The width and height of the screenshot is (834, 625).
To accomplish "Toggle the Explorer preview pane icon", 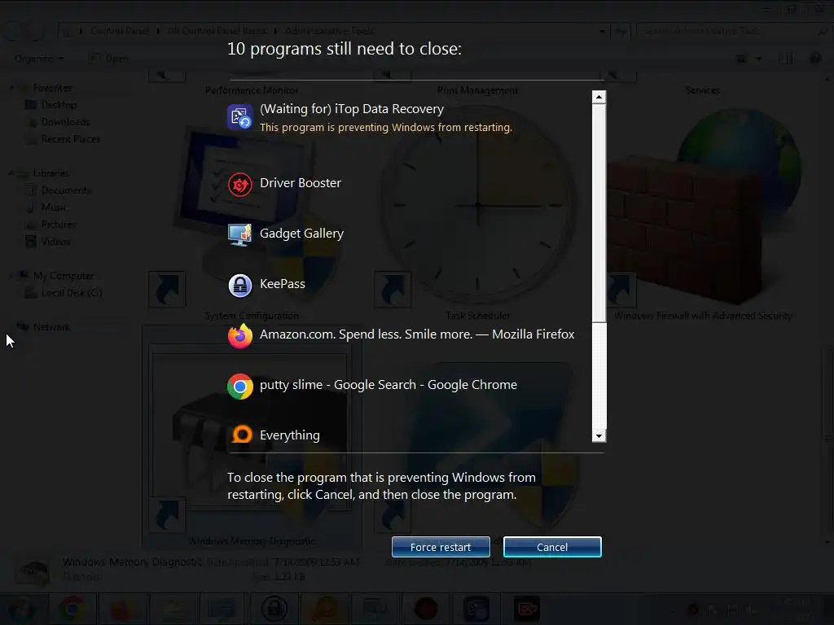I will pyautogui.click(x=786, y=59).
